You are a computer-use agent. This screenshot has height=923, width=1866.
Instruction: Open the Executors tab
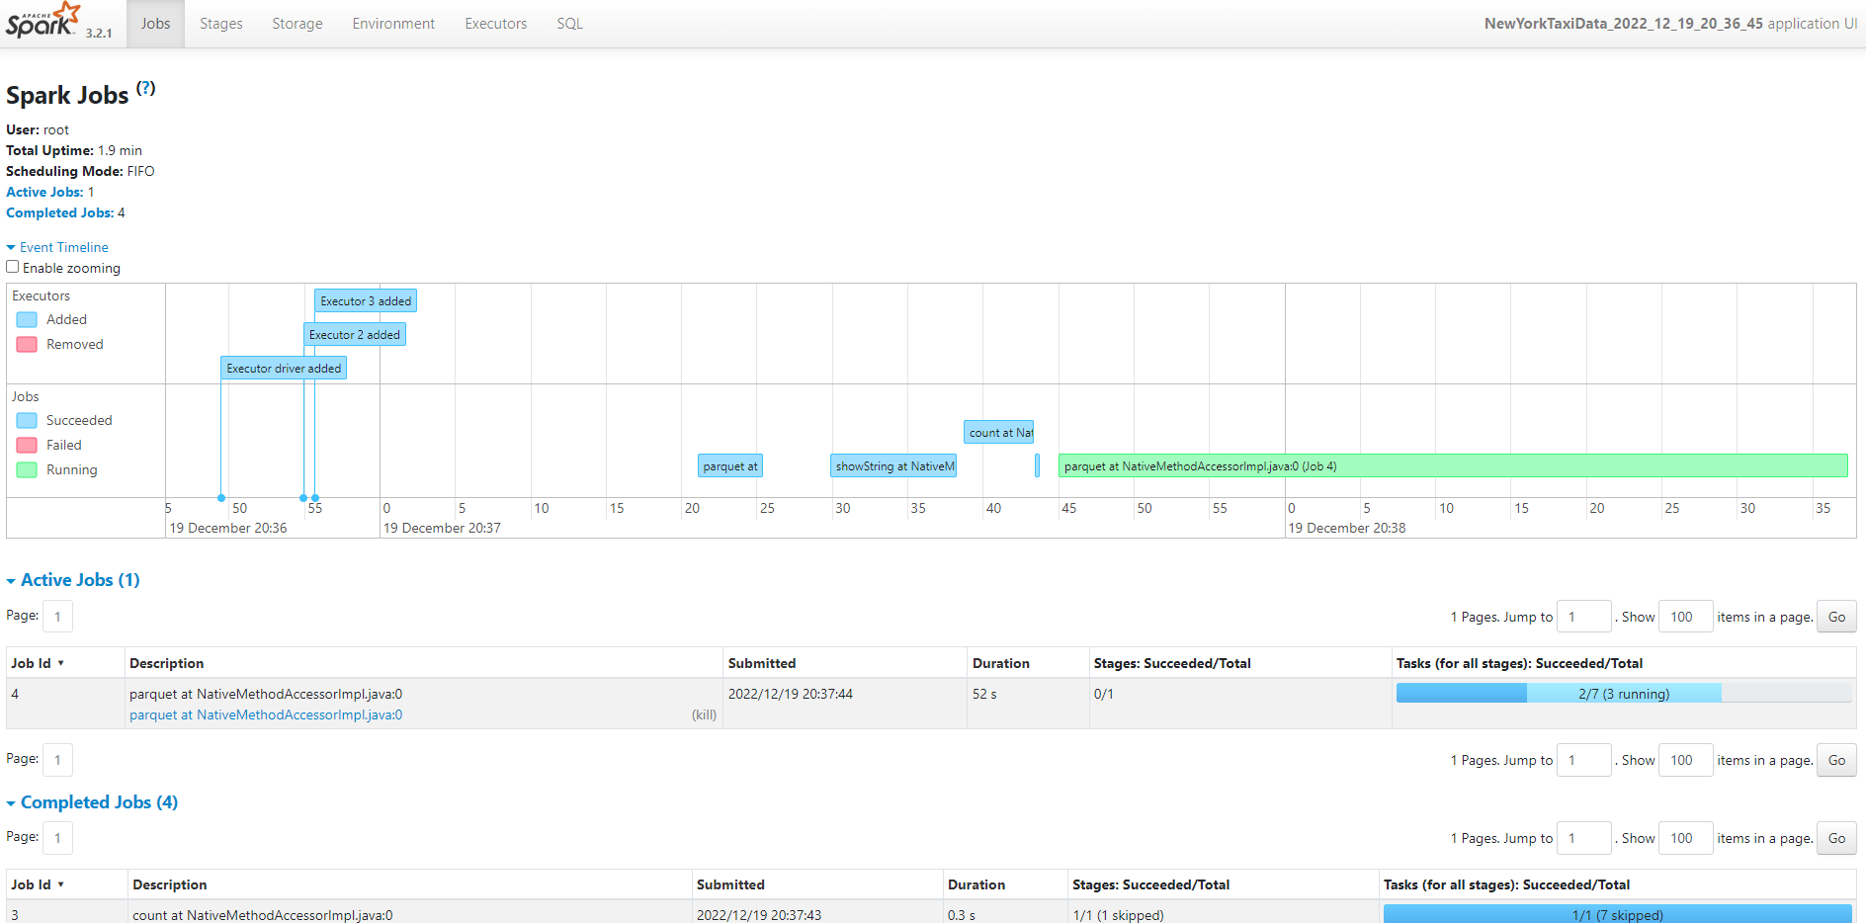click(x=496, y=24)
